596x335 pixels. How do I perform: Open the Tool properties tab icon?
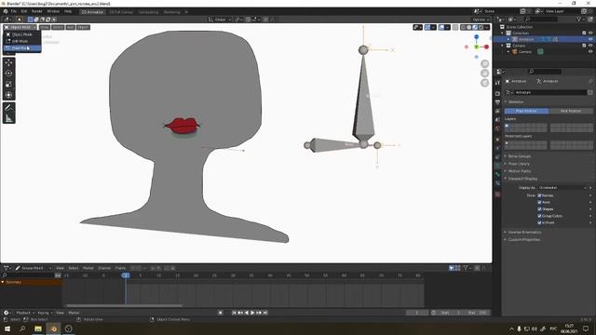pyautogui.click(x=497, y=83)
